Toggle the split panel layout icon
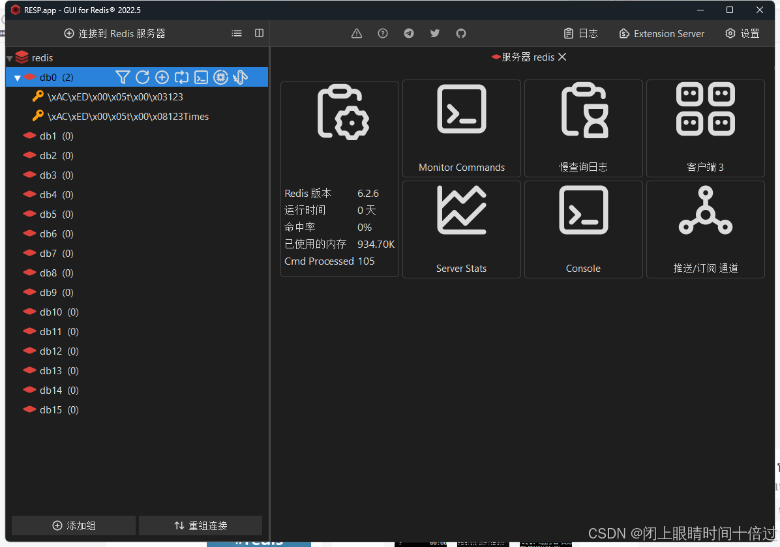The image size is (780, 547). tap(259, 33)
